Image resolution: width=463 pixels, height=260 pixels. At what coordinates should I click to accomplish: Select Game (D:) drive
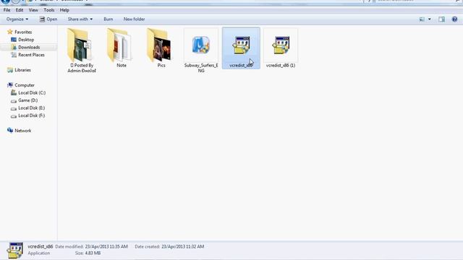click(x=27, y=100)
